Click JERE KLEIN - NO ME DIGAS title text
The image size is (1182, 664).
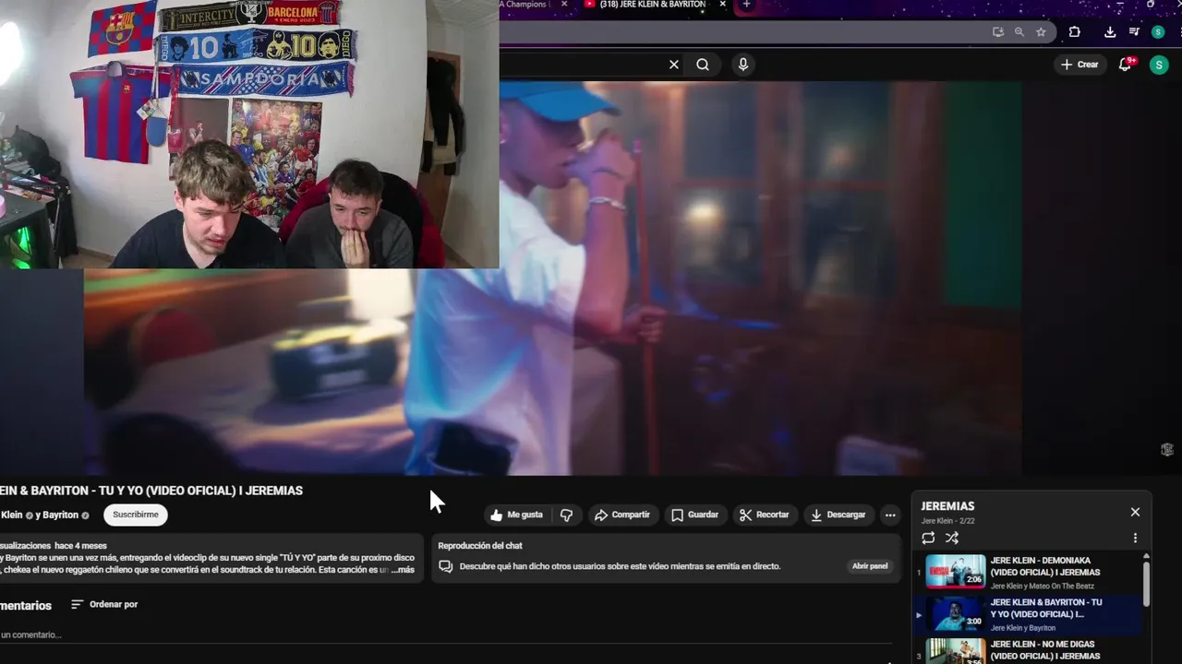1045,650
